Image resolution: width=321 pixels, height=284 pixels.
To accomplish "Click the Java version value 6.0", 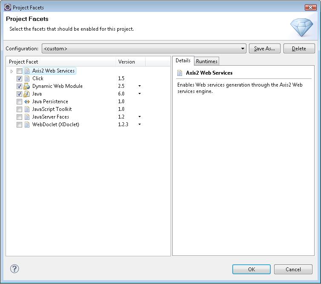I will pyautogui.click(x=121, y=94).
